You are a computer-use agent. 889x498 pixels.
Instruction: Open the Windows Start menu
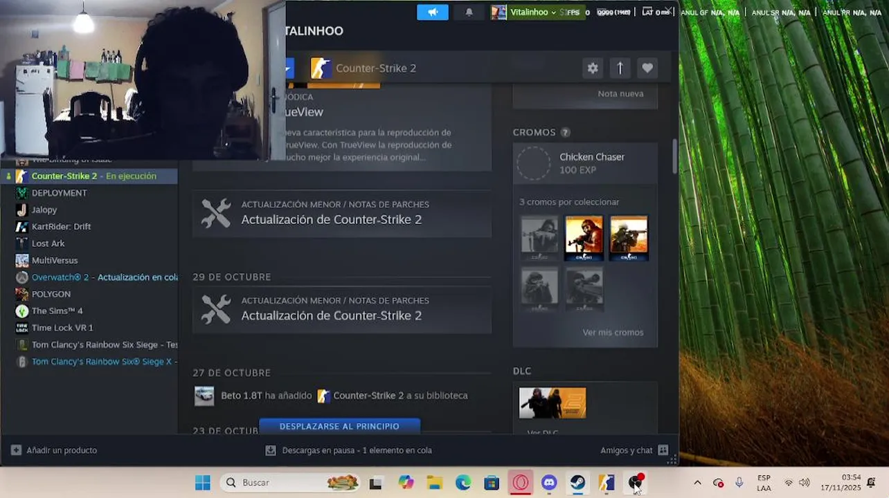pos(203,483)
